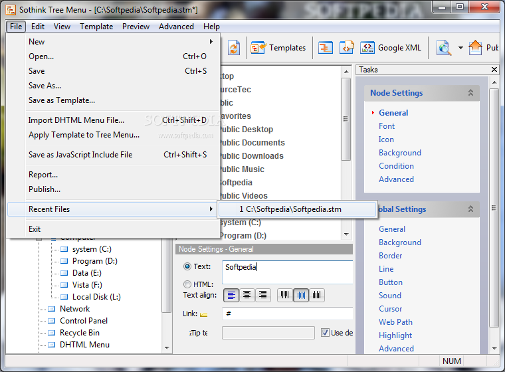The image size is (505, 372).
Task: Open Border under Global Settings
Action: 390,256
